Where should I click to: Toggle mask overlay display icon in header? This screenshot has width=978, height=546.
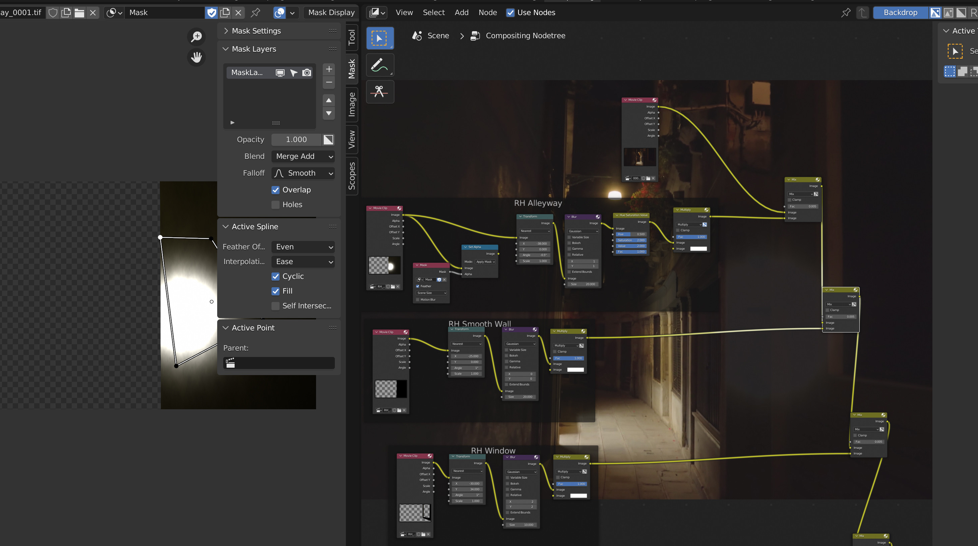(x=280, y=12)
